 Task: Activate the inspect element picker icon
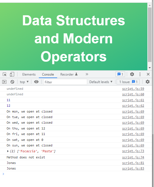(5, 74)
